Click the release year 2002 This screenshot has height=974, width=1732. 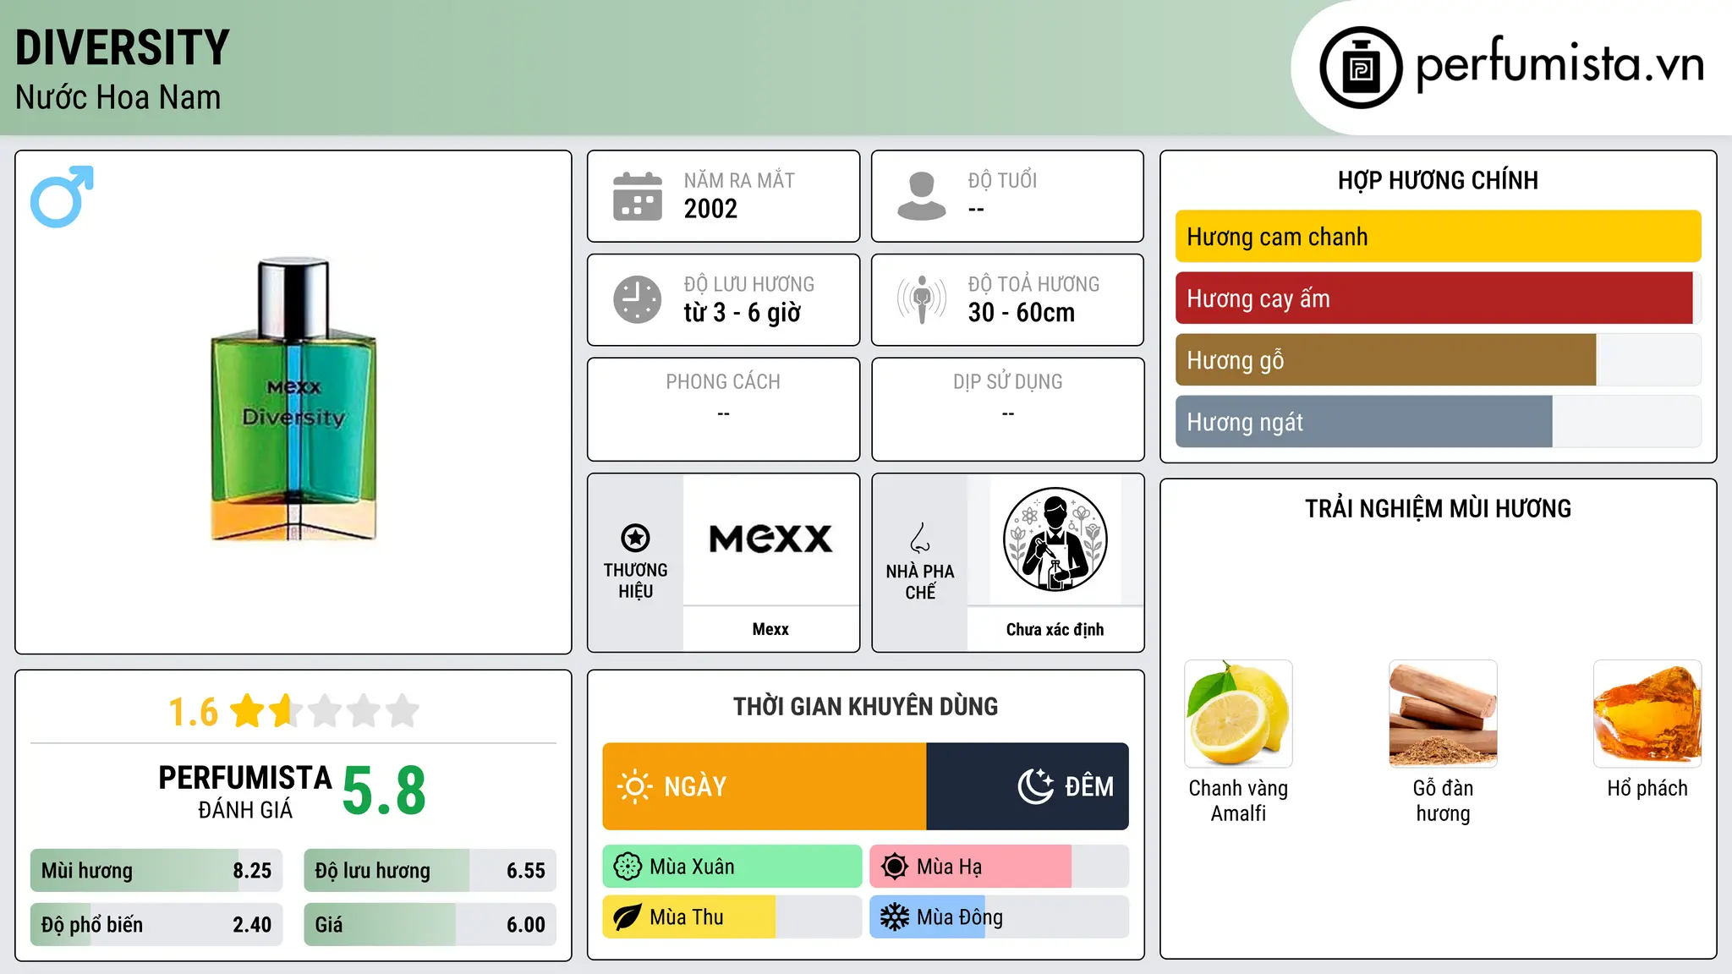[x=710, y=209]
